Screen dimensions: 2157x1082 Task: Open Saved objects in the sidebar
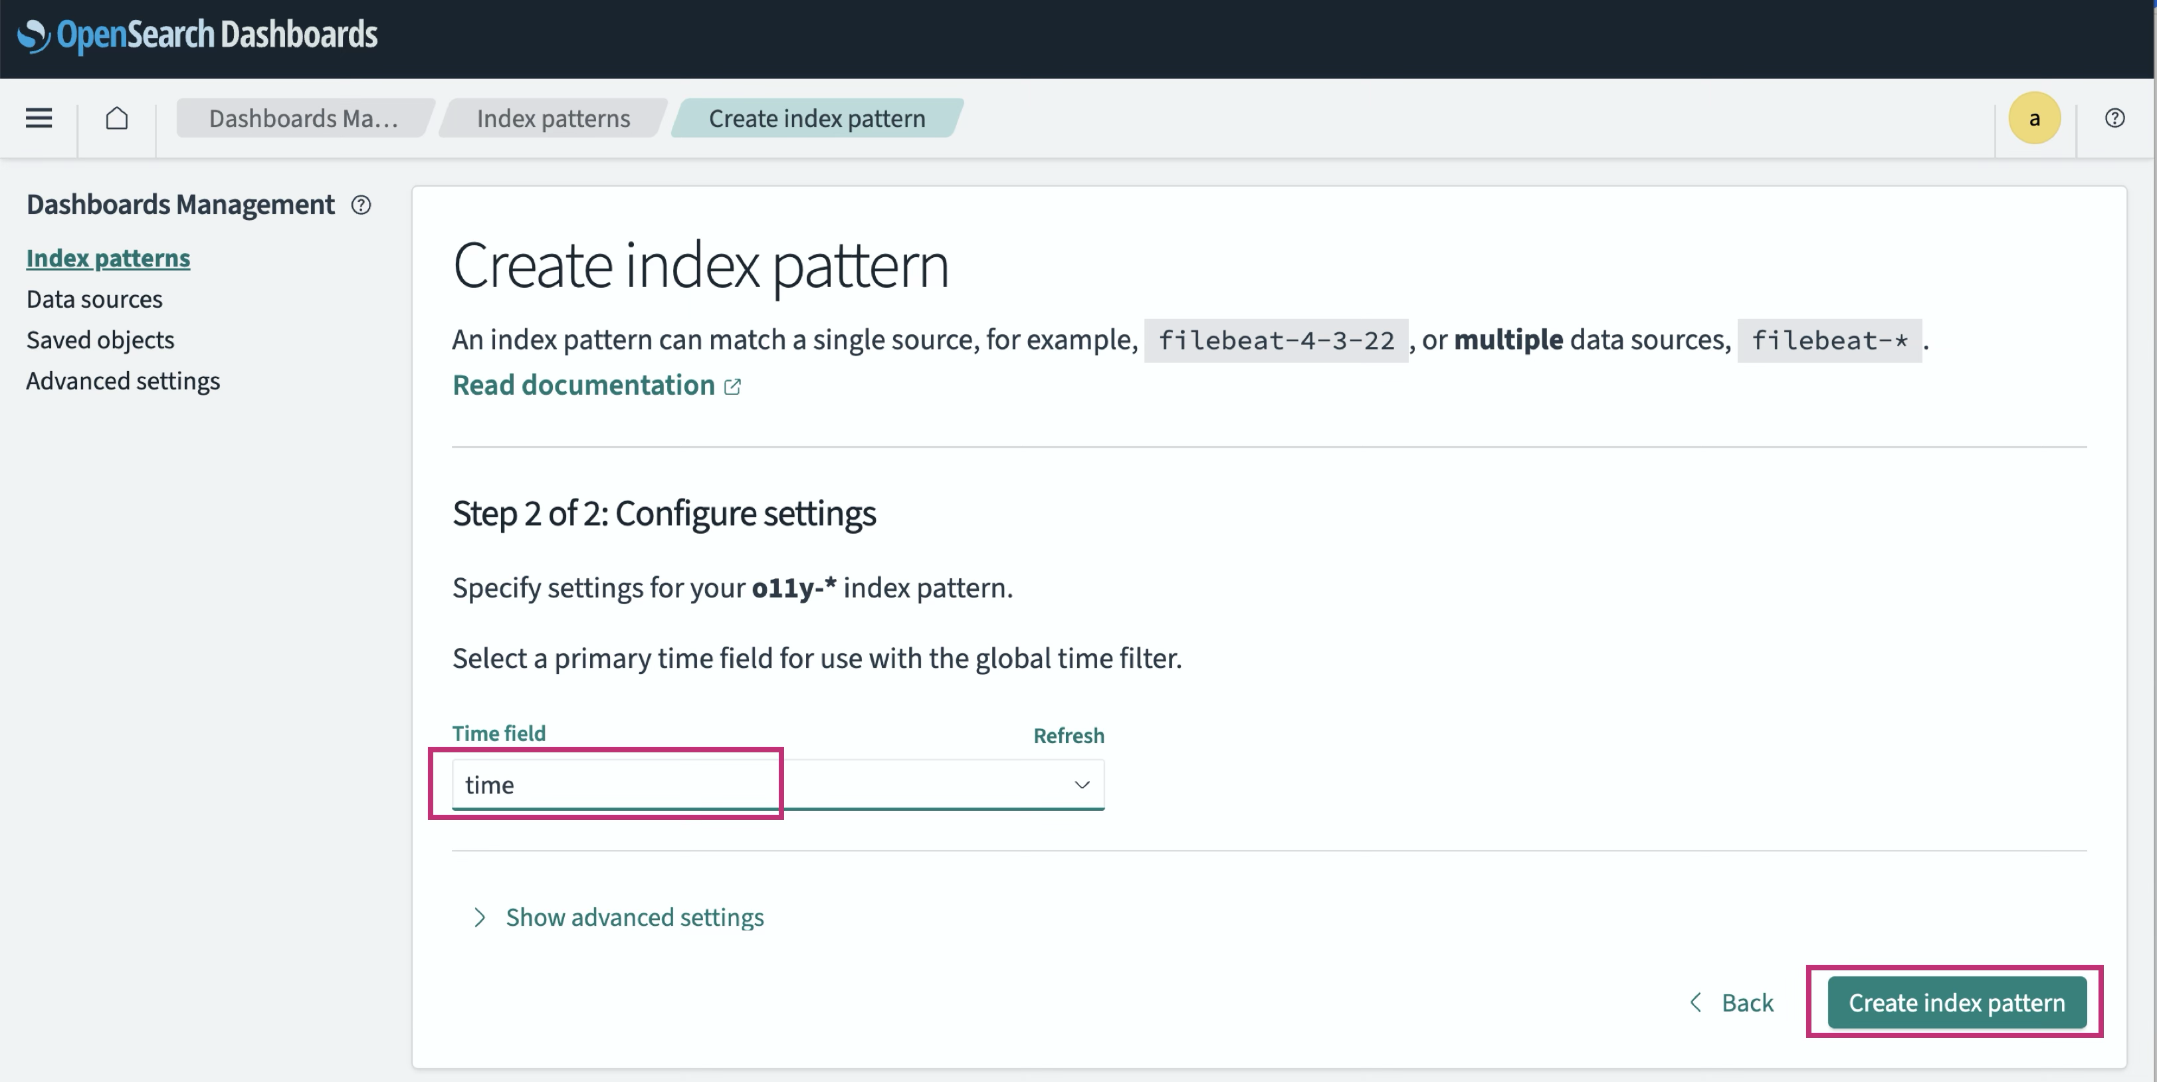(x=100, y=340)
